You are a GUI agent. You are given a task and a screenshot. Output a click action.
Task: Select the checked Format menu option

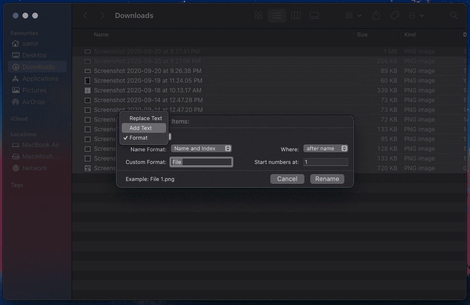click(x=138, y=138)
